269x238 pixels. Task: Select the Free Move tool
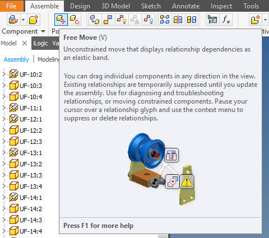61,20
